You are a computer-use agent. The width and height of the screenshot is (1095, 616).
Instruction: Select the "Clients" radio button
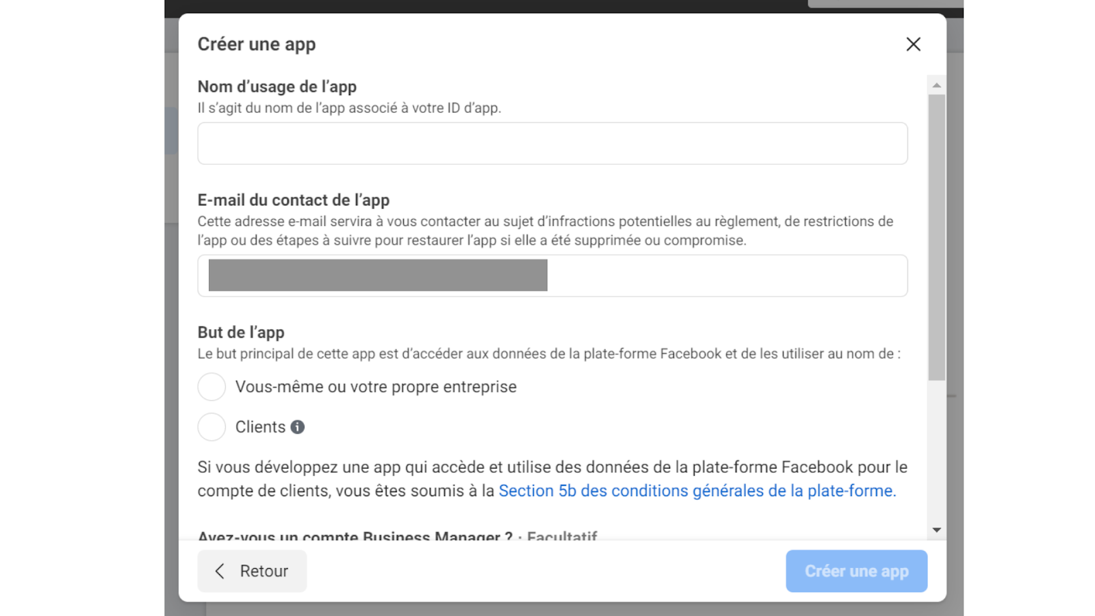[211, 426]
